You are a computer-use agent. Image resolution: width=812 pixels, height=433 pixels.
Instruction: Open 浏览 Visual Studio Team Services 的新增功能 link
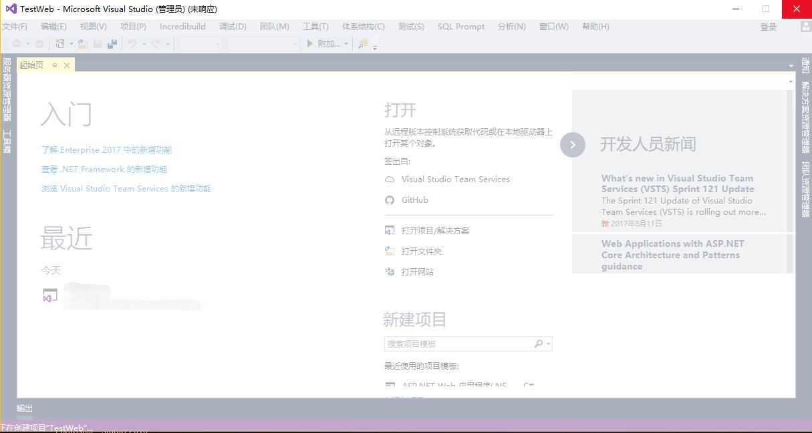[x=126, y=189]
